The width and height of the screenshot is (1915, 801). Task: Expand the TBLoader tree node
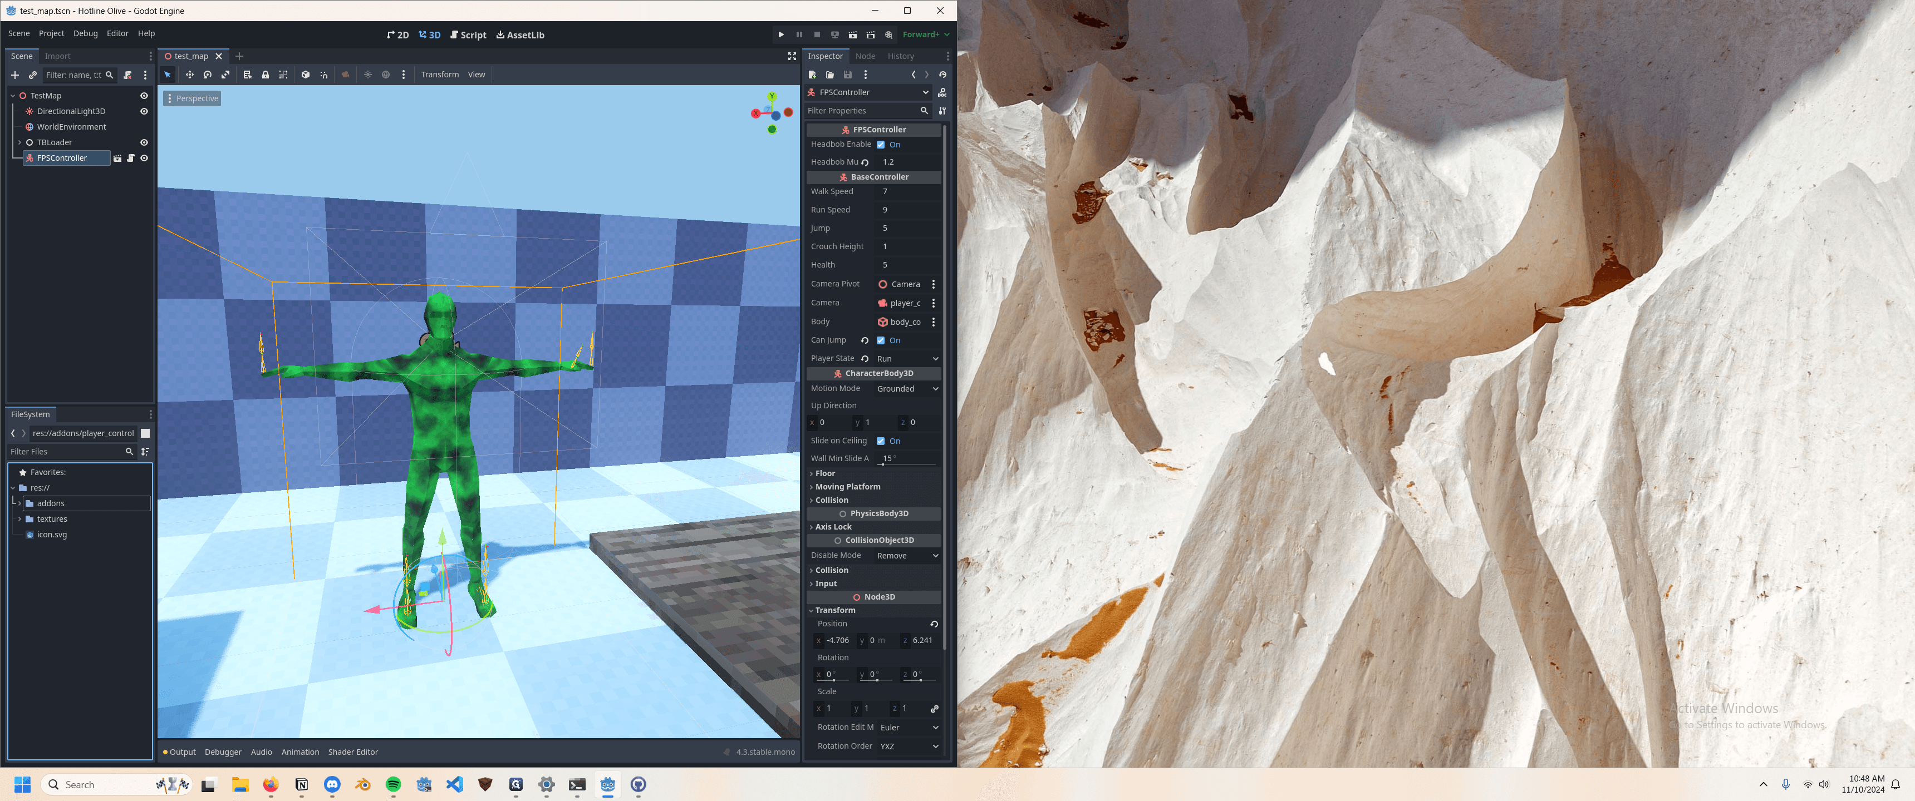[20, 142]
